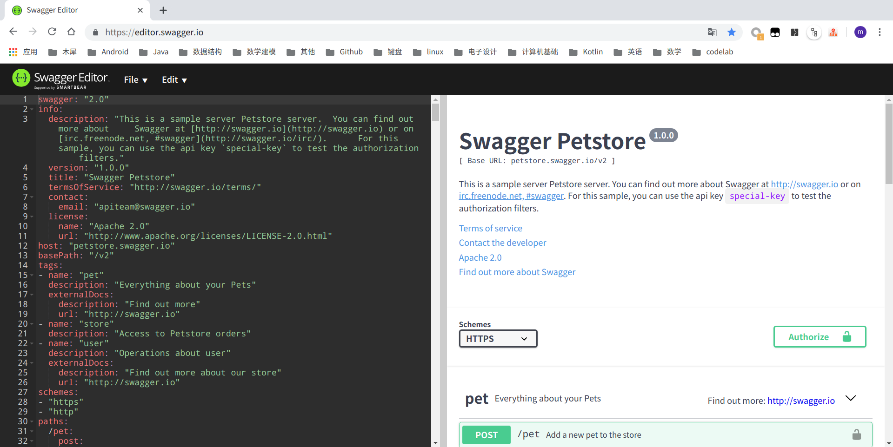Go to browser home page icon
This screenshot has width=893, height=447.
(71, 32)
